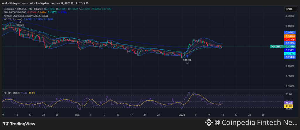
Task: Click the purple 46.25 RSI value tag
Action: [289, 103]
